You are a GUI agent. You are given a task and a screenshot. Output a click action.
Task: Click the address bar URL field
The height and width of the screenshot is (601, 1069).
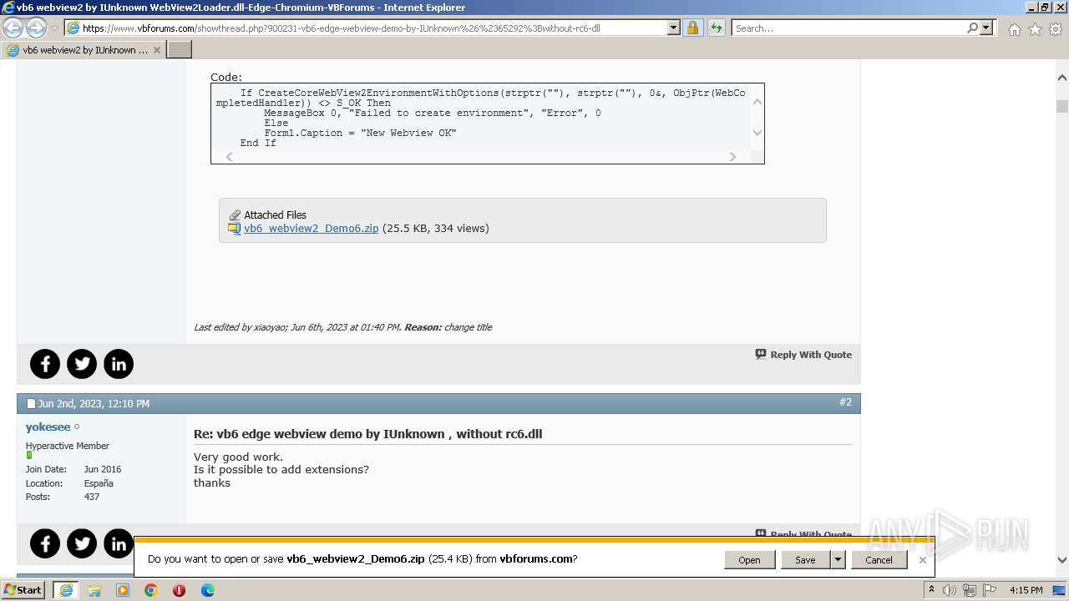372,28
